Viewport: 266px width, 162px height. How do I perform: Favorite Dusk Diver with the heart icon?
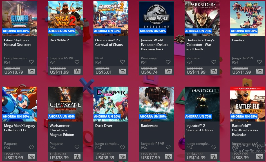tap(123, 147)
